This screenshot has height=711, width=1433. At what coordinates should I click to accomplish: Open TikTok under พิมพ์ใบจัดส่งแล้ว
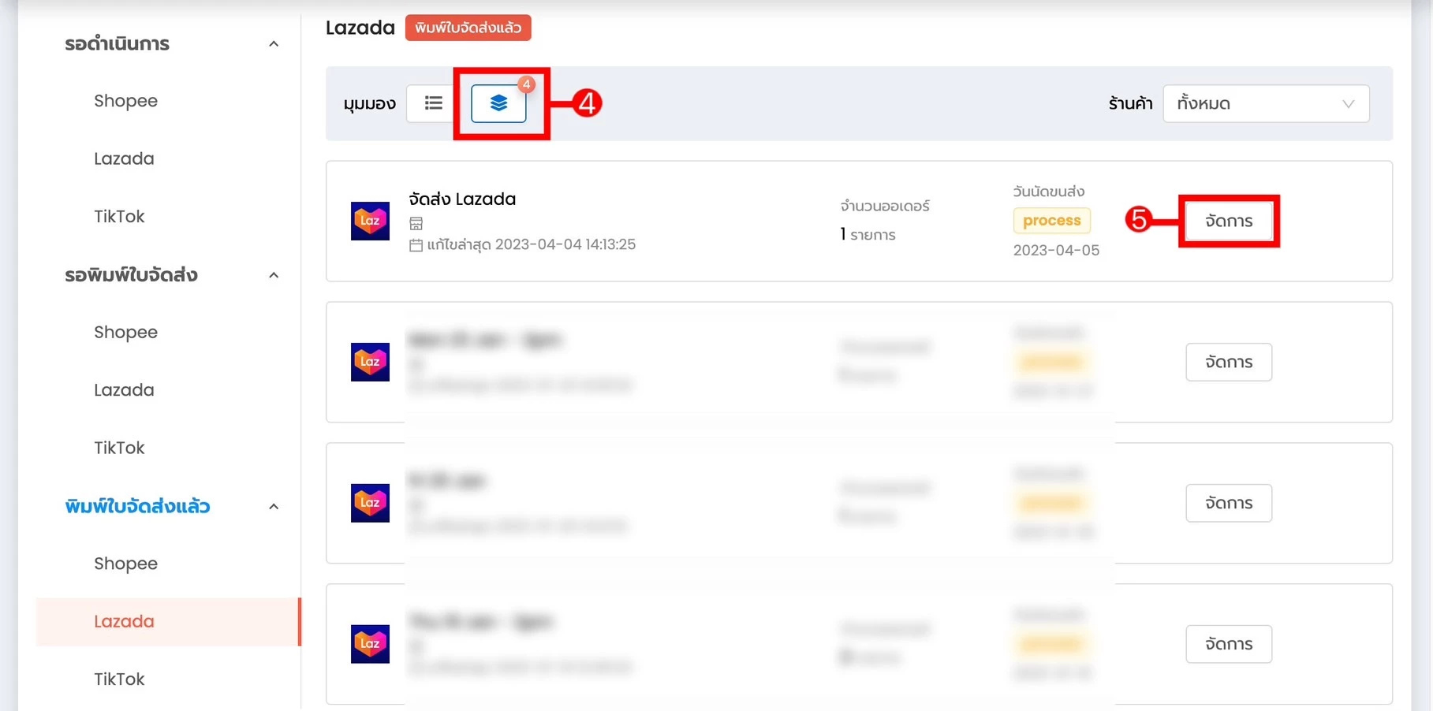click(x=119, y=679)
